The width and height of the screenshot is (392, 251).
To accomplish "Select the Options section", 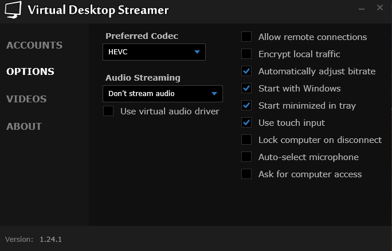I will [x=30, y=72].
